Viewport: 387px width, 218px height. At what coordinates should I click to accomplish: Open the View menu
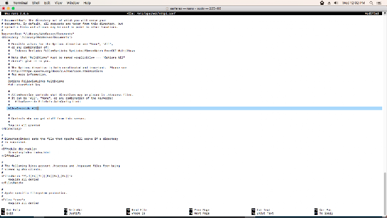point(58,3)
